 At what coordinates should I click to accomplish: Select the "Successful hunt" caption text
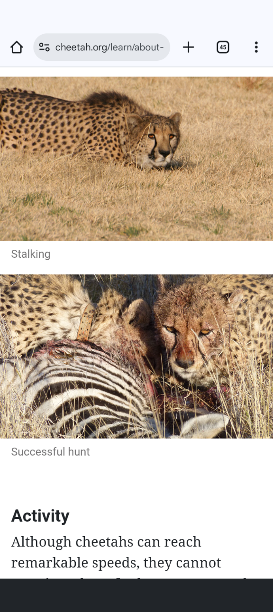pyautogui.click(x=51, y=452)
